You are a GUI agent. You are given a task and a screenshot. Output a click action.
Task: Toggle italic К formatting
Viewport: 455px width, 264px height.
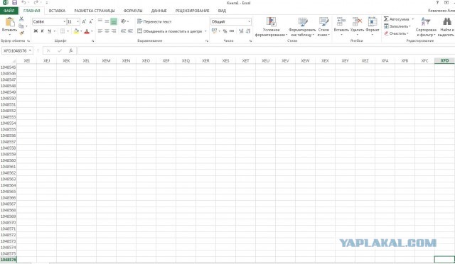click(43, 31)
